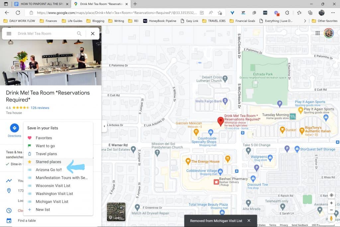The width and height of the screenshot is (340, 227).
Task: Zoom in on the map
Action: [x=331, y=203]
